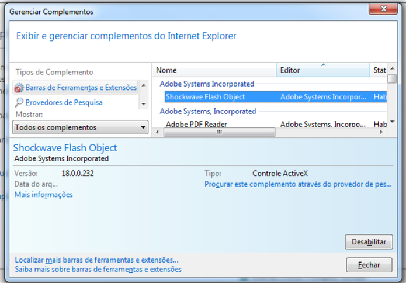Select the Provedores de Pesquisa text label
This screenshot has width=406, height=283.
pyautogui.click(x=64, y=103)
